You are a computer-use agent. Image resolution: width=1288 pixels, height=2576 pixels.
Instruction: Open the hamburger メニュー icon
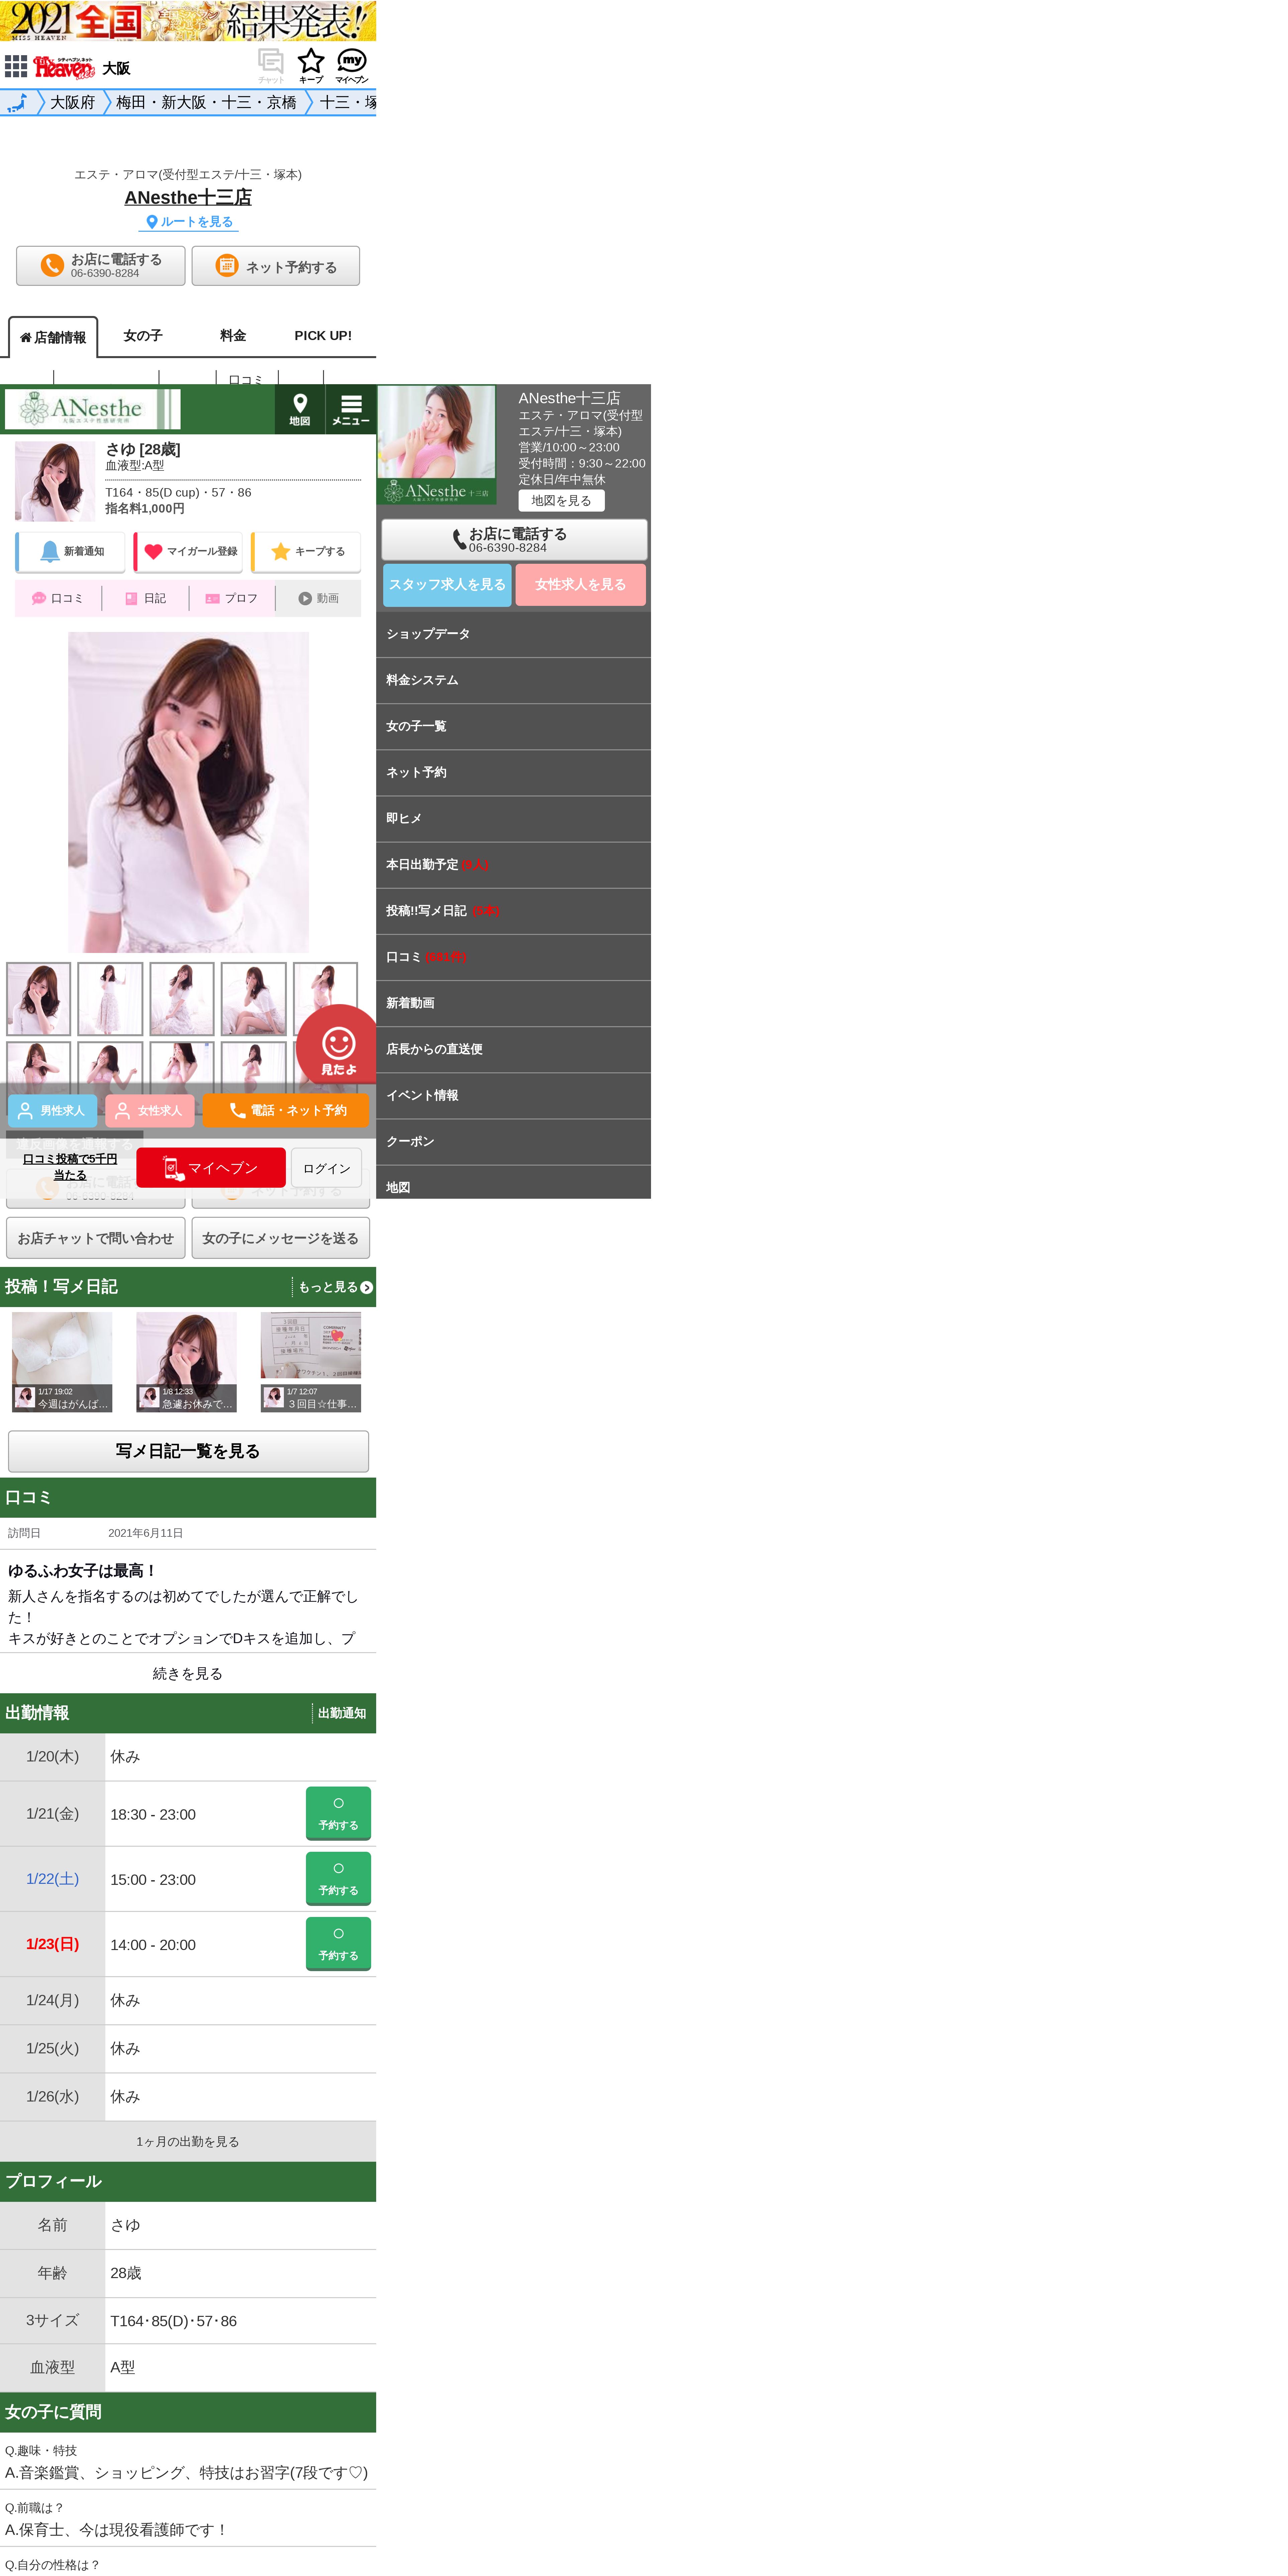(351, 409)
